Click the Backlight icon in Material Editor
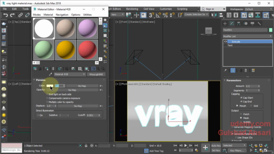 (x=105, y=26)
